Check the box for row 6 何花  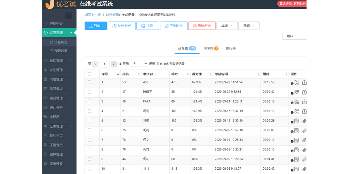90,130
